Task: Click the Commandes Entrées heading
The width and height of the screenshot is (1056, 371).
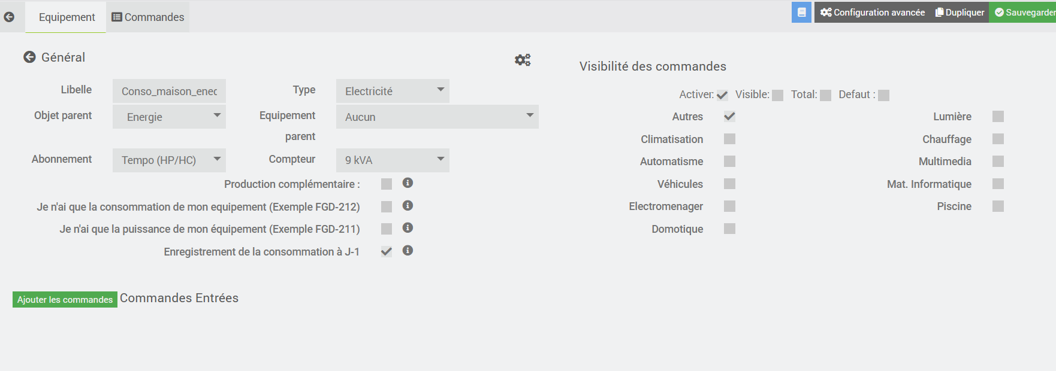Action: tap(179, 298)
